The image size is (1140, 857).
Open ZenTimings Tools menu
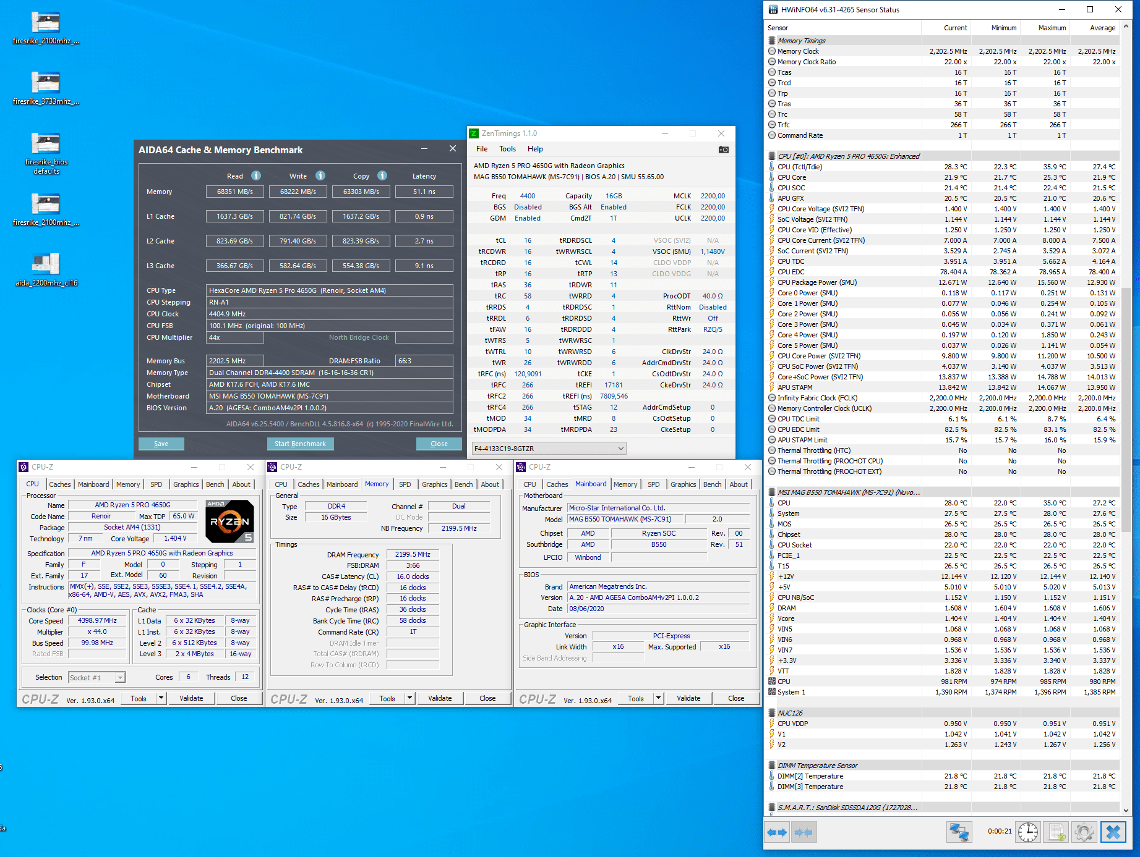click(x=507, y=149)
